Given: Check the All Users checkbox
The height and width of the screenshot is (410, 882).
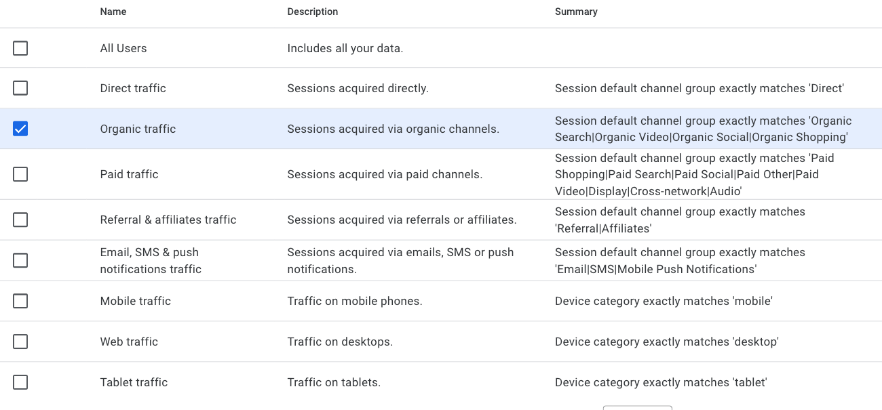Looking at the screenshot, I should pos(20,48).
